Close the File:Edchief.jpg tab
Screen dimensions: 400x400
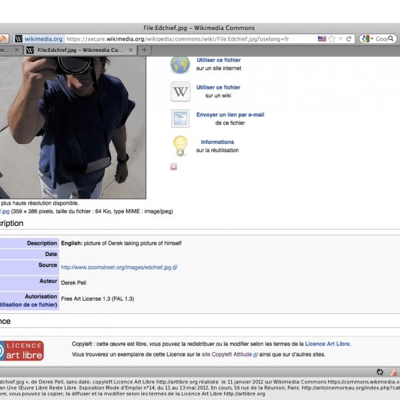pos(131,50)
